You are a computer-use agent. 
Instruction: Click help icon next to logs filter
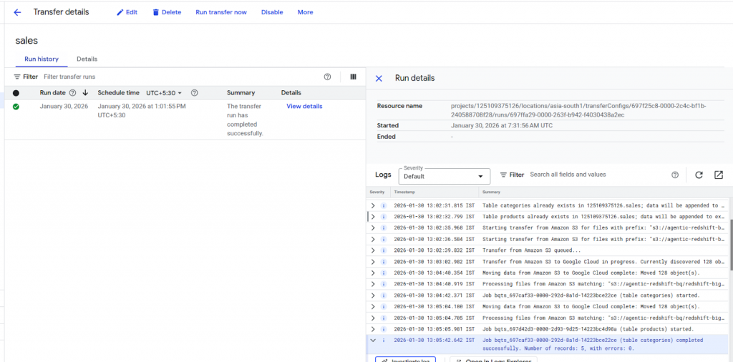click(674, 175)
